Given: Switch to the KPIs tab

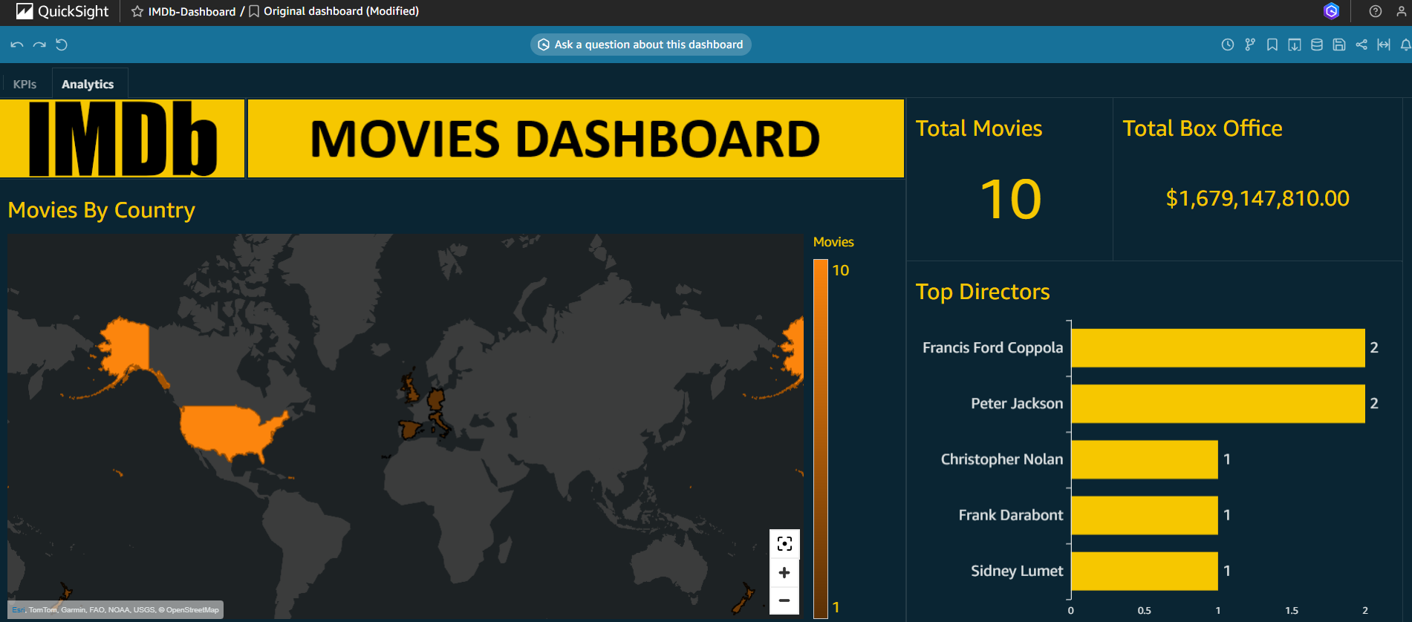Looking at the screenshot, I should tap(25, 84).
